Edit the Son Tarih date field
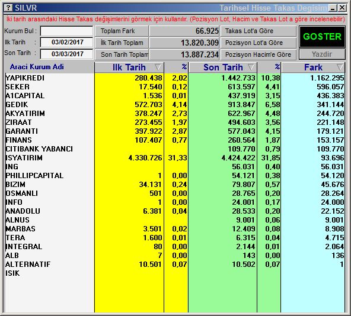The height and width of the screenshot is (316, 351). (66, 54)
